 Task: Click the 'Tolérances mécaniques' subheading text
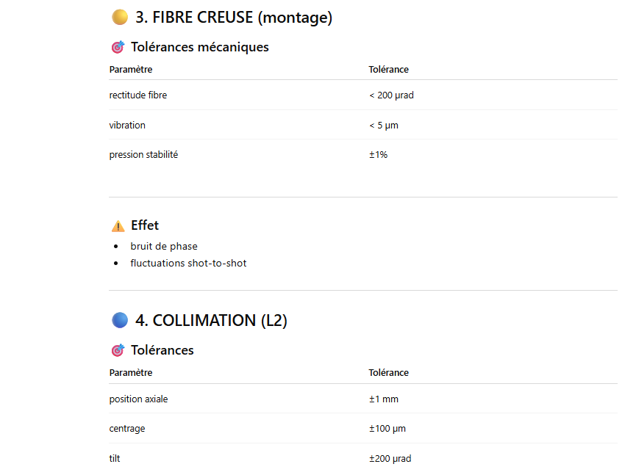(199, 47)
